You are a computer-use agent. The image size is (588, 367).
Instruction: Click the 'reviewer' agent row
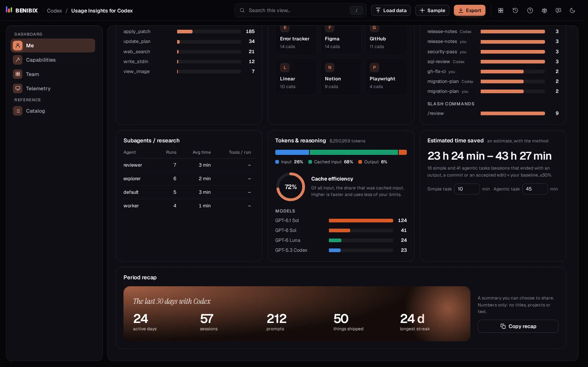[189, 165]
